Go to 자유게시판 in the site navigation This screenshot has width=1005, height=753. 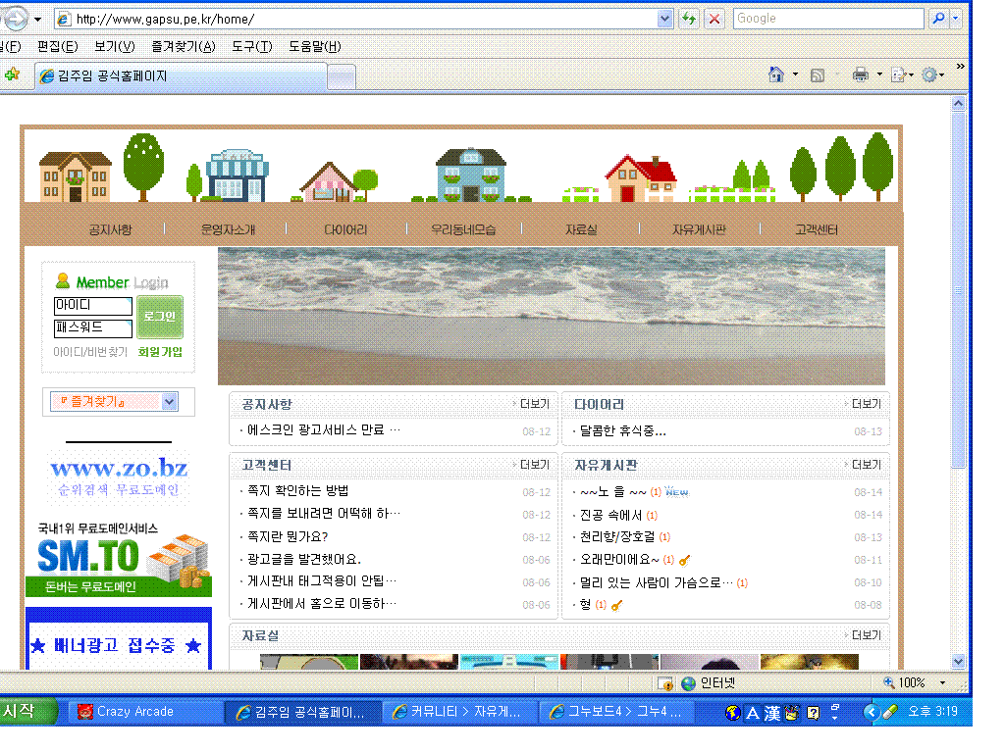[x=699, y=229]
